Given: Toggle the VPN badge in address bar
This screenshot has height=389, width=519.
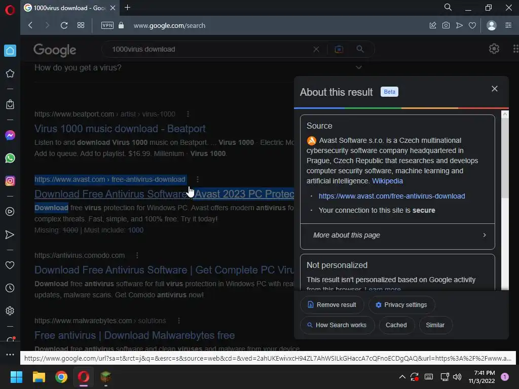Looking at the screenshot, I should pyautogui.click(x=107, y=25).
